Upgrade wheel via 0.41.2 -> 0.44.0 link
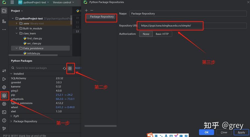Viewport: 250px width, 137px height. [65, 107]
